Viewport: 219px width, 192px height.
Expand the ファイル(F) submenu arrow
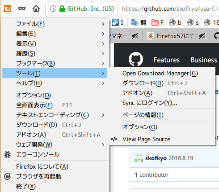point(103,24)
